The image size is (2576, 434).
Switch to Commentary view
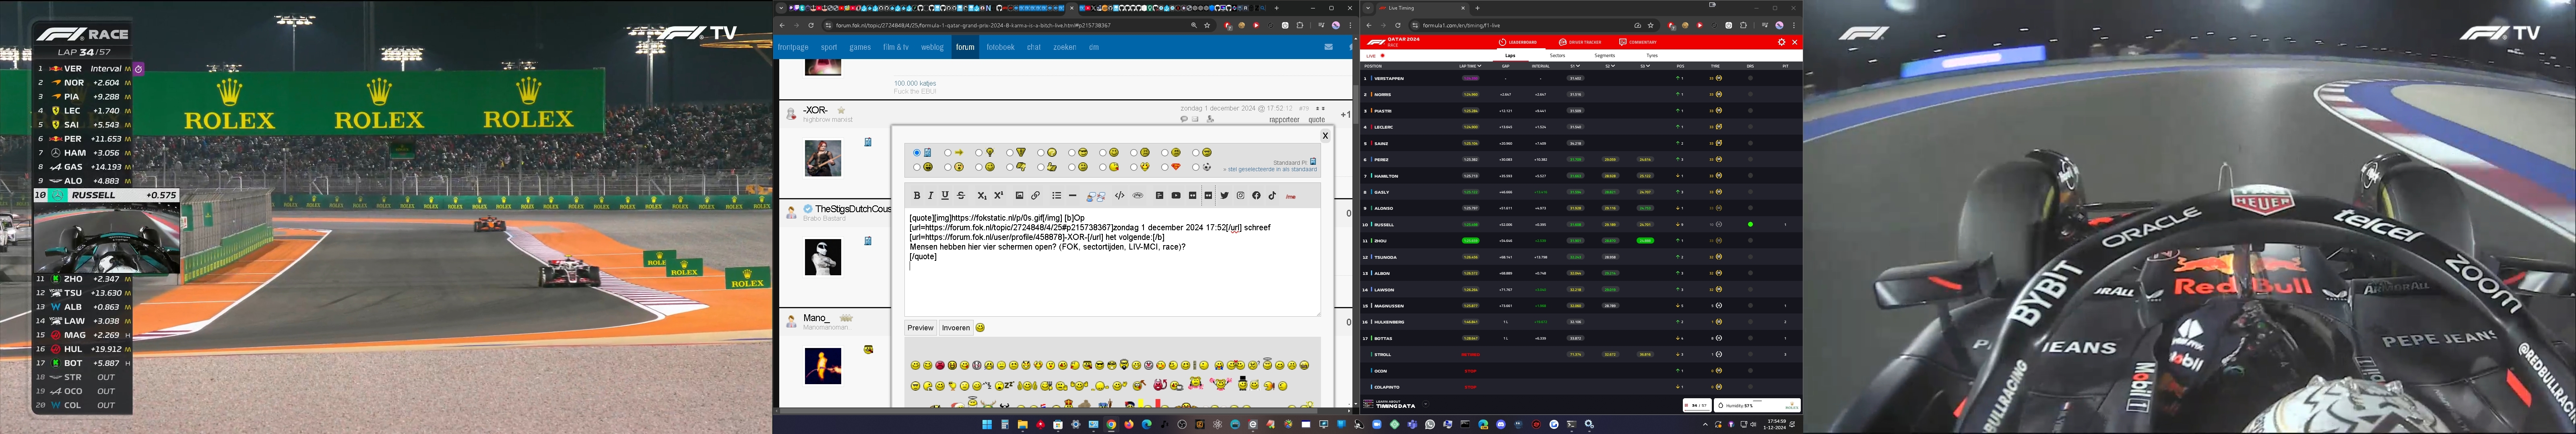click(1638, 42)
